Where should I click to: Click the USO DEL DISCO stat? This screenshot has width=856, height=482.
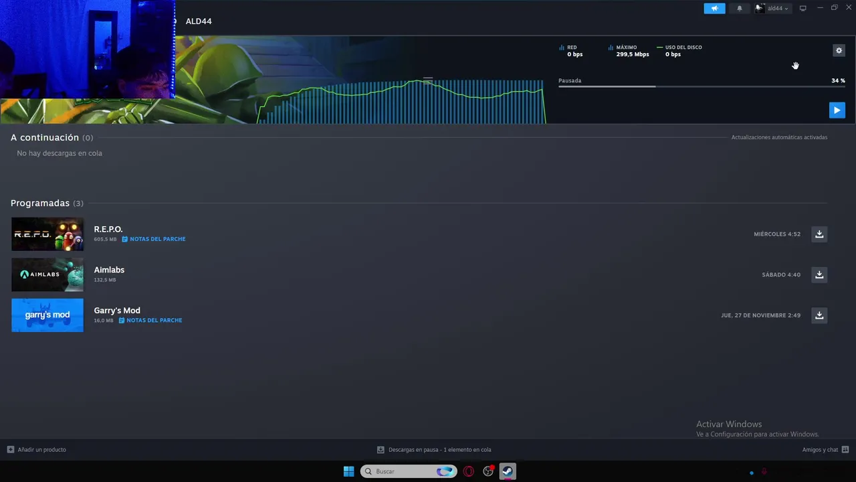tap(679, 51)
